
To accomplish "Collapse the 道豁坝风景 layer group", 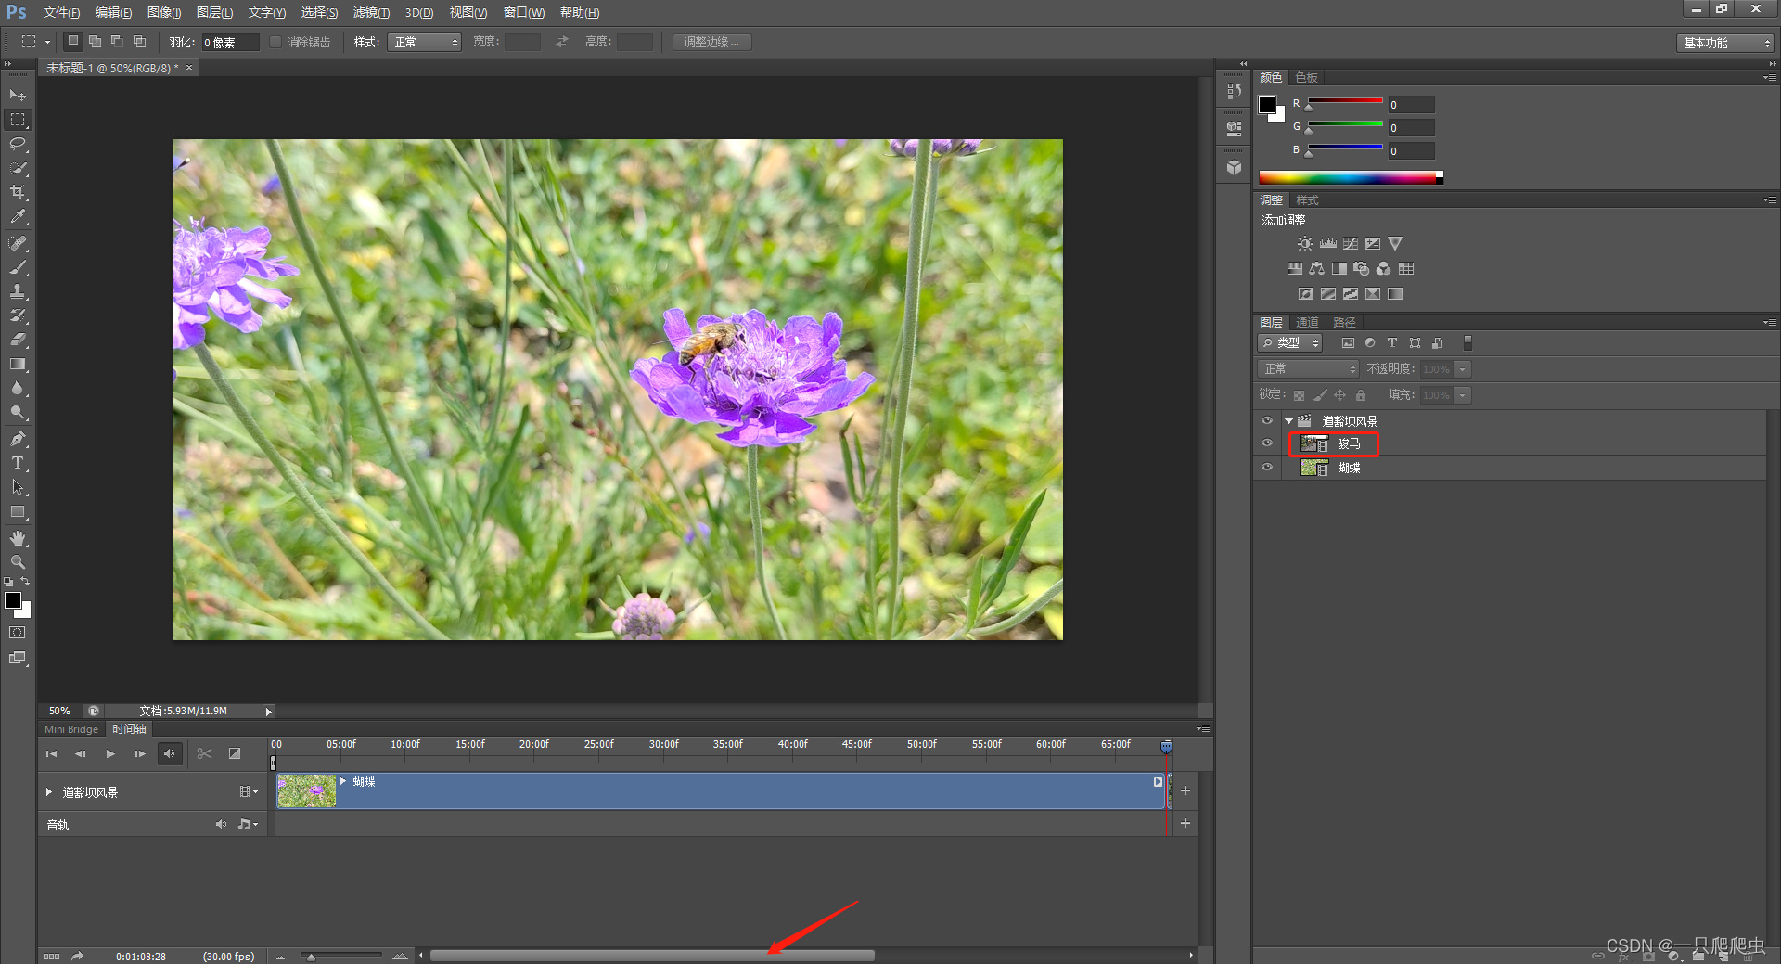I will click(x=1288, y=421).
